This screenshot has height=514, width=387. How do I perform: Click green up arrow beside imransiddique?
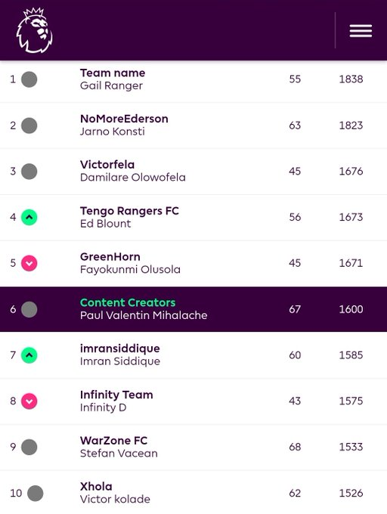29,355
